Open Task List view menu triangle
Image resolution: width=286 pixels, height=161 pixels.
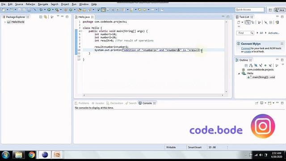click(239, 27)
